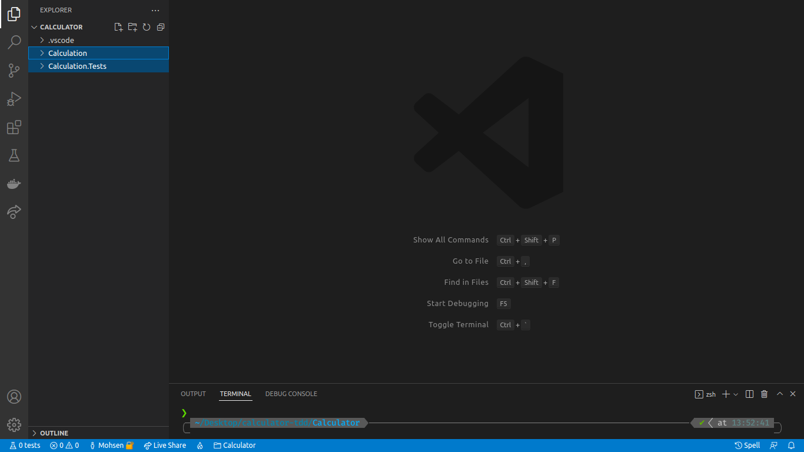Expand the .vscode folder
Screen dimensions: 804x452
tap(61, 40)
